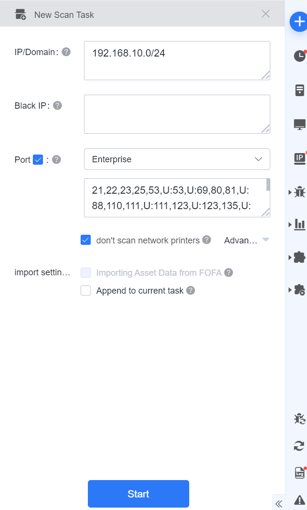Click the IP/Domain input field

click(177, 60)
